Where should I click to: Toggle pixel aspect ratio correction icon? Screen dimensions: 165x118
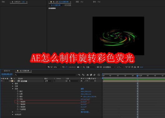tap(127, 67)
